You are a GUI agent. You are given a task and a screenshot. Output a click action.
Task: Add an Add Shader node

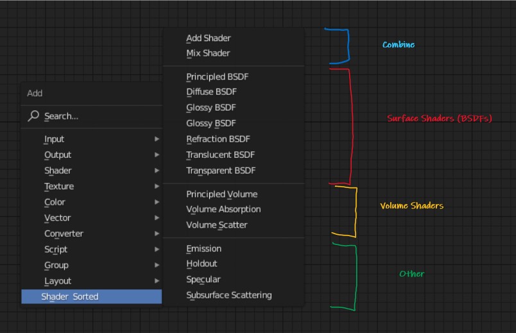[x=234, y=38]
